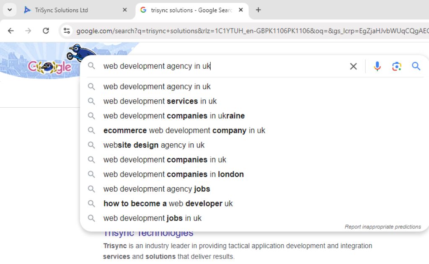429x264 pixels.
Task: Click the Trisync result description snippet
Action: click(x=238, y=251)
